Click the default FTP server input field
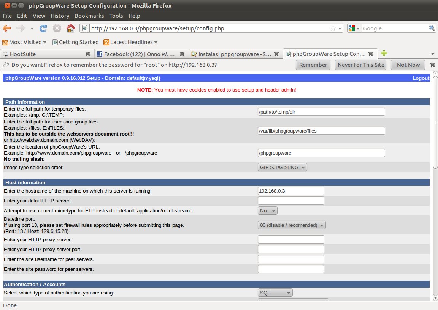The width and height of the screenshot is (438, 310). [x=291, y=201]
